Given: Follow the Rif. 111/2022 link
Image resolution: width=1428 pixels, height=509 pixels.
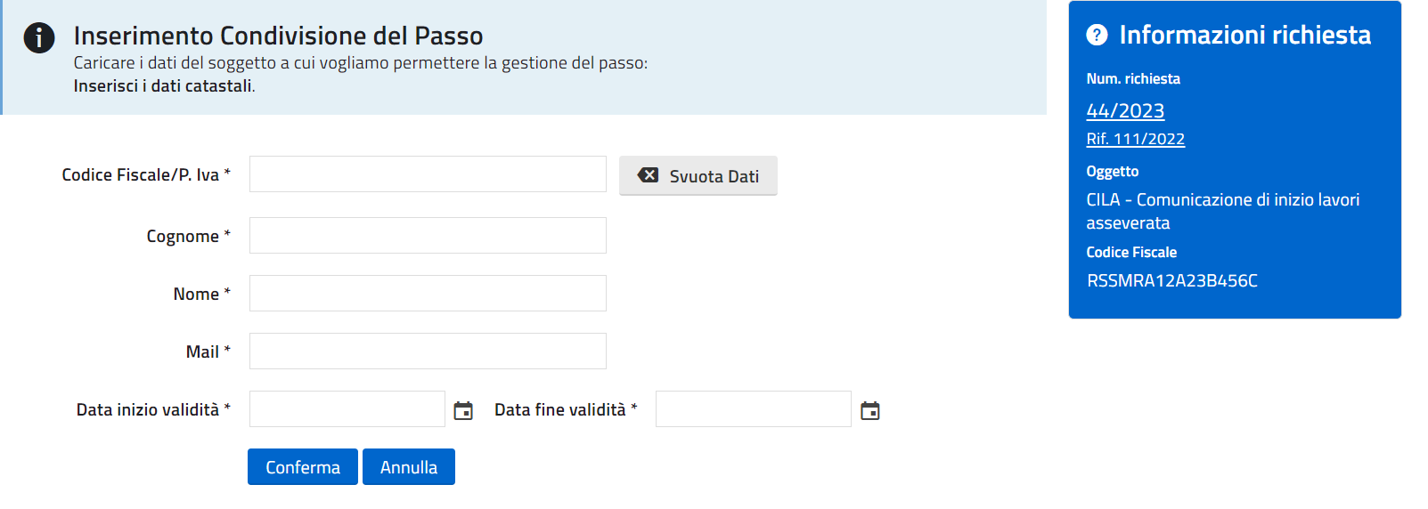Looking at the screenshot, I should 1135,139.
